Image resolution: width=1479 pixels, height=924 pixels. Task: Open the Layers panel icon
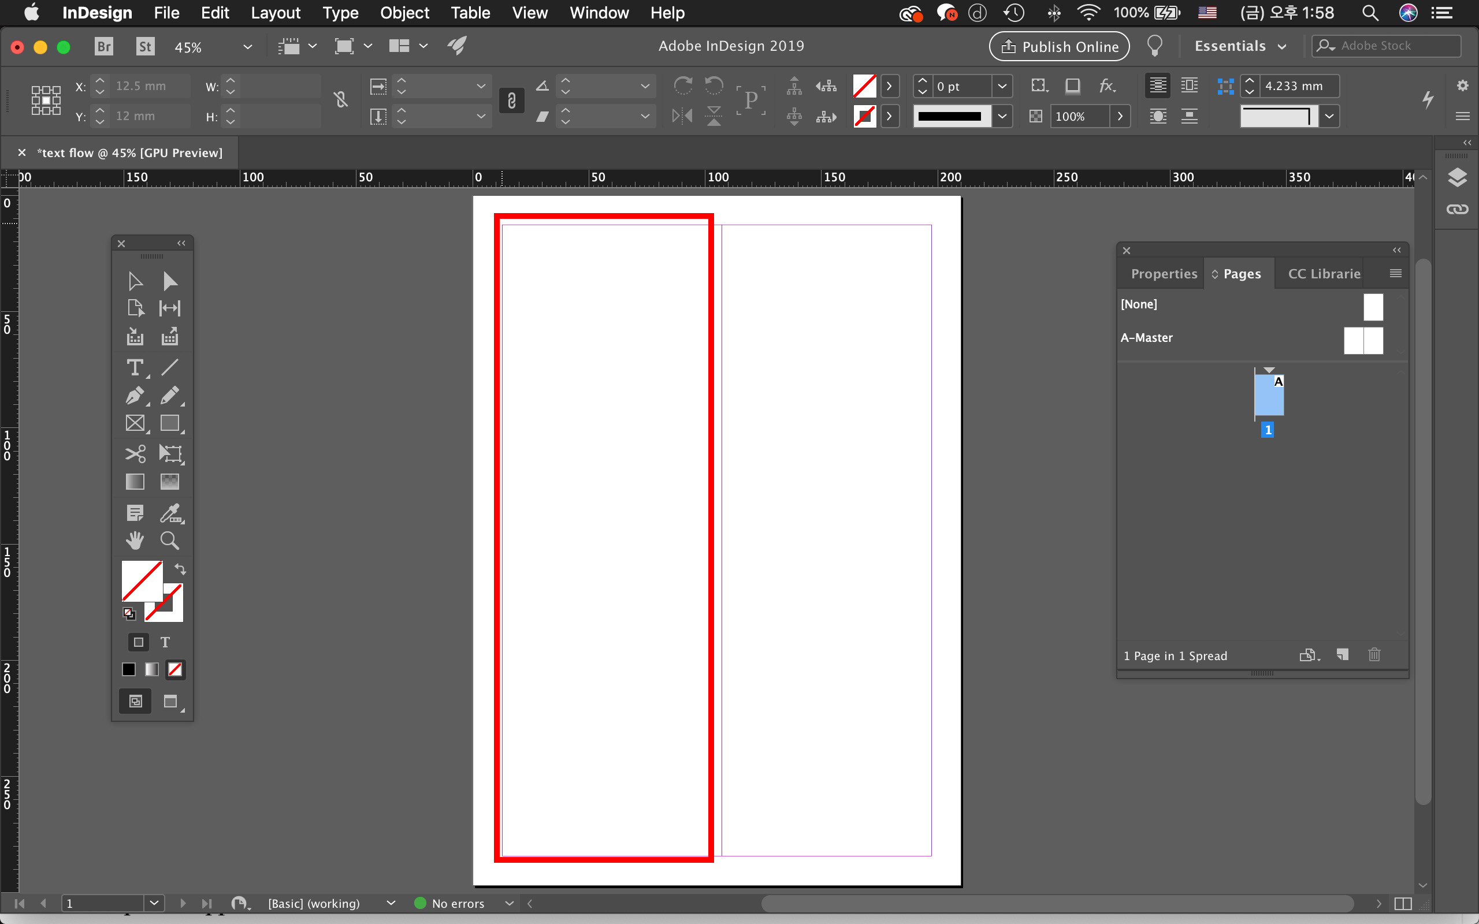point(1458,178)
